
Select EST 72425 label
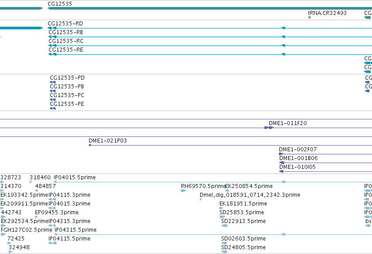[x=16, y=239]
